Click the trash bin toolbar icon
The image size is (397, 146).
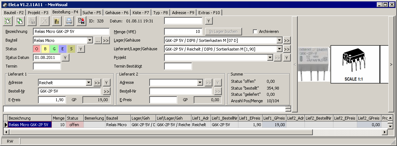pos(57,21)
